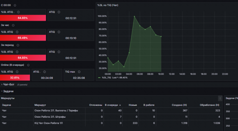Click info icon on %SL ATiQ panel under За период
Image resolution: width=238 pixels, height=131 pixels.
tap(17, 52)
